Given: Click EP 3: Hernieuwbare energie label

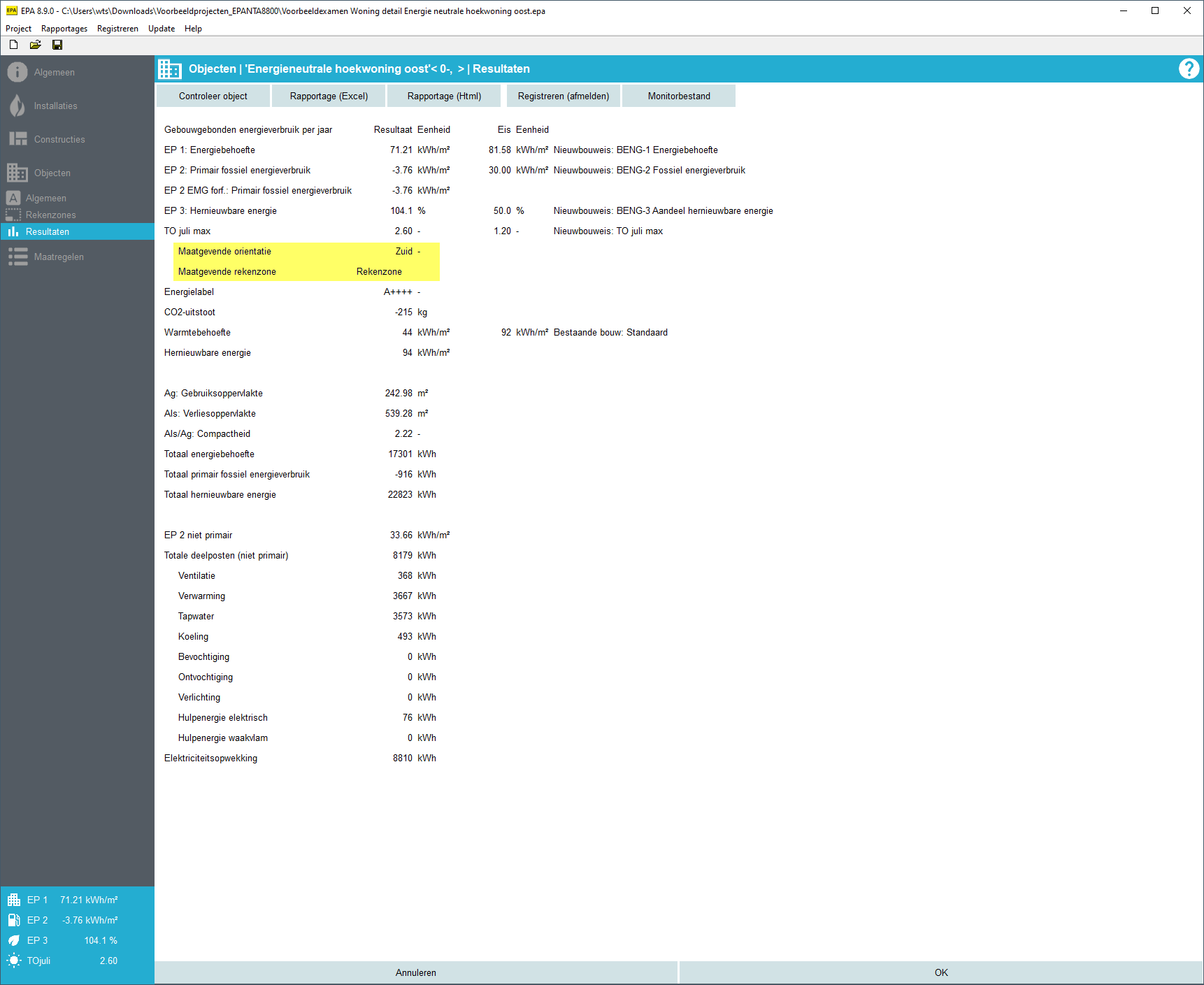Looking at the screenshot, I should (220, 210).
